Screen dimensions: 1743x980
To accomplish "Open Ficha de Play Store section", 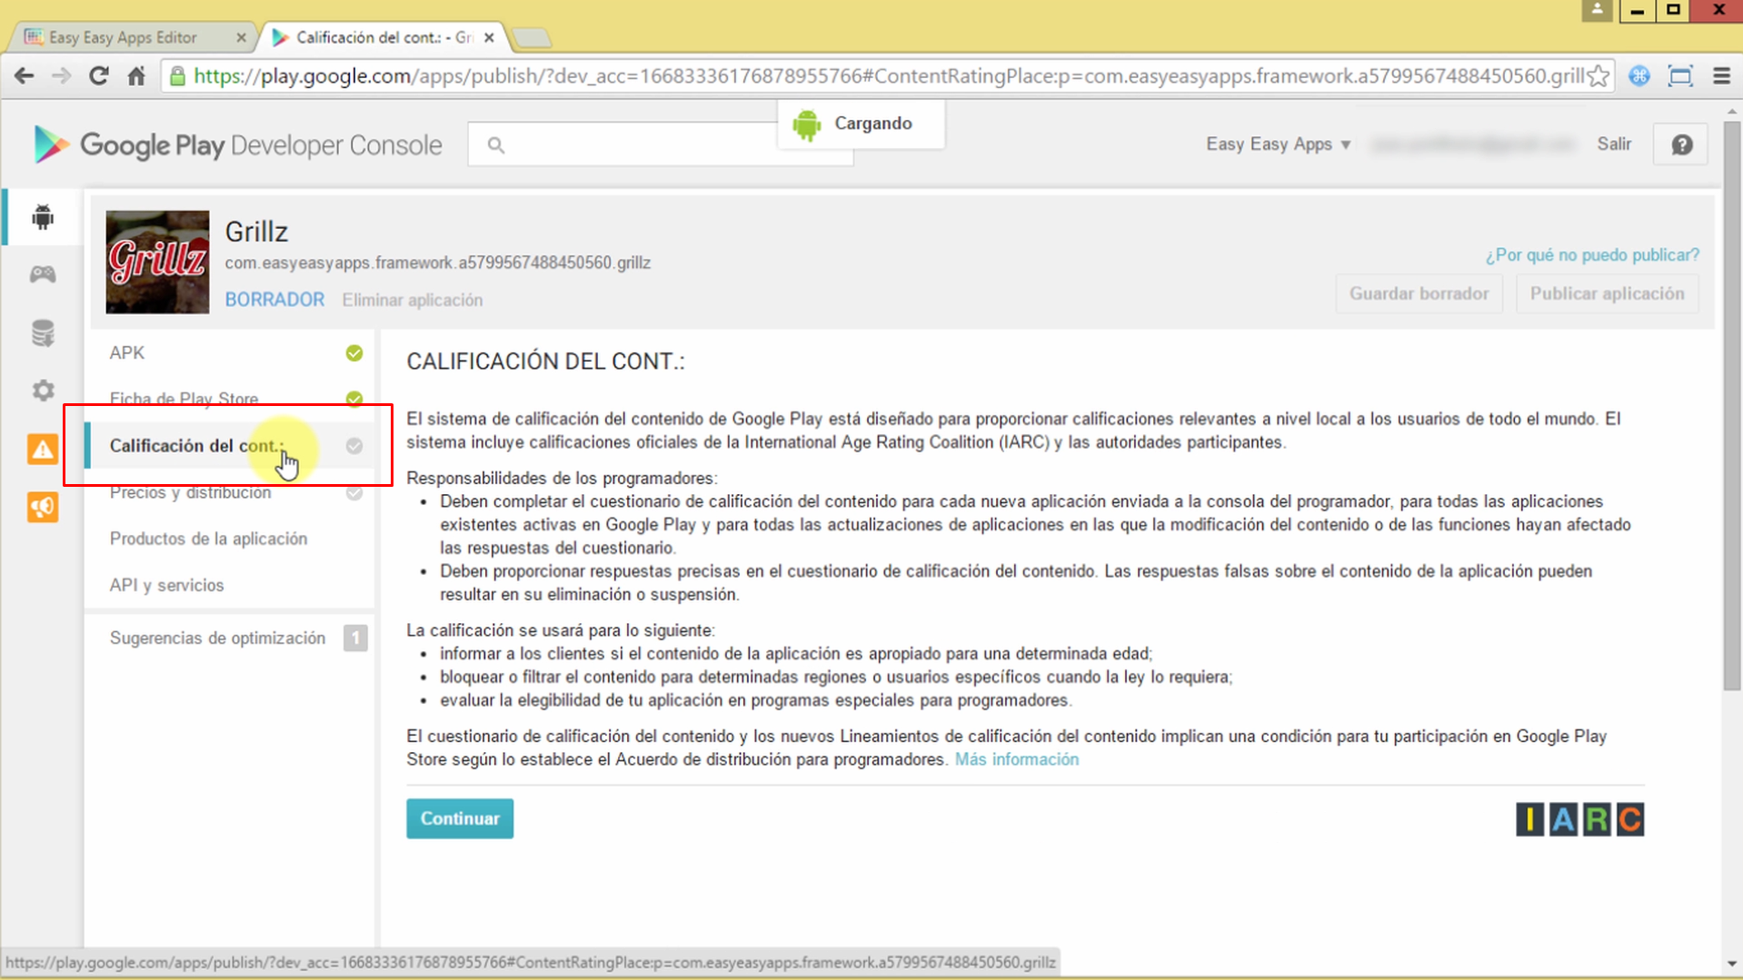I will tap(229, 399).
